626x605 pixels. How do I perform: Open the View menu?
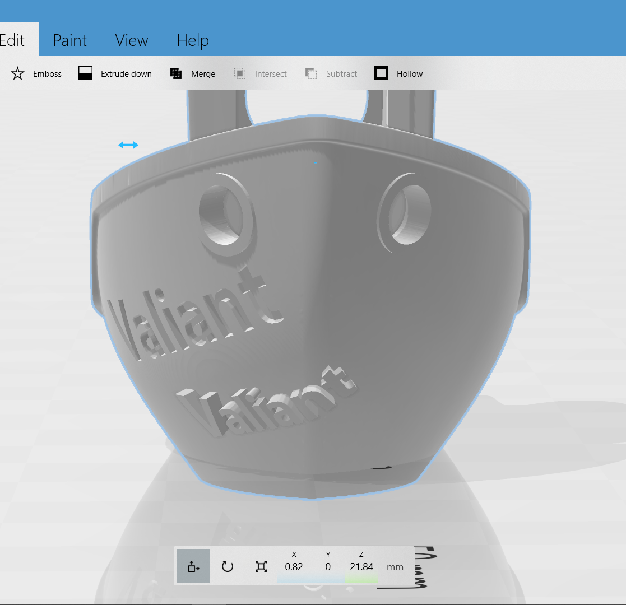pyautogui.click(x=131, y=40)
